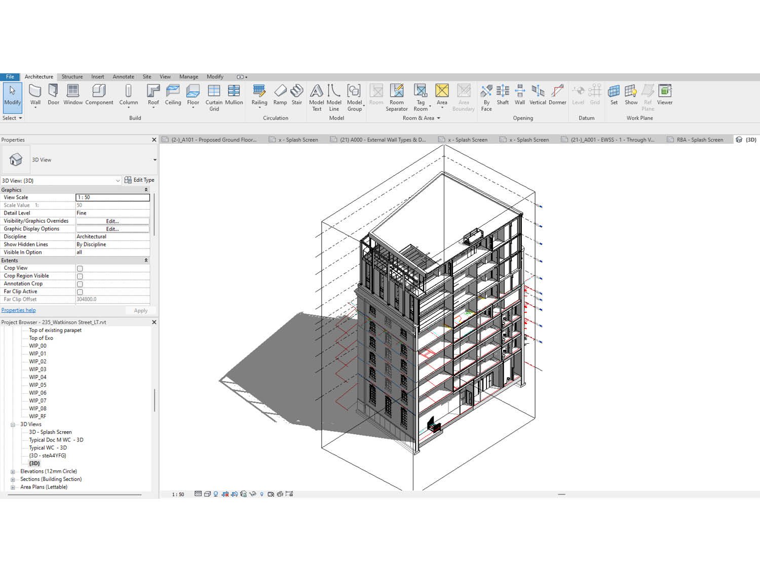Enable Crop Region Visible
Screen dimensions: 760x572
80,276
